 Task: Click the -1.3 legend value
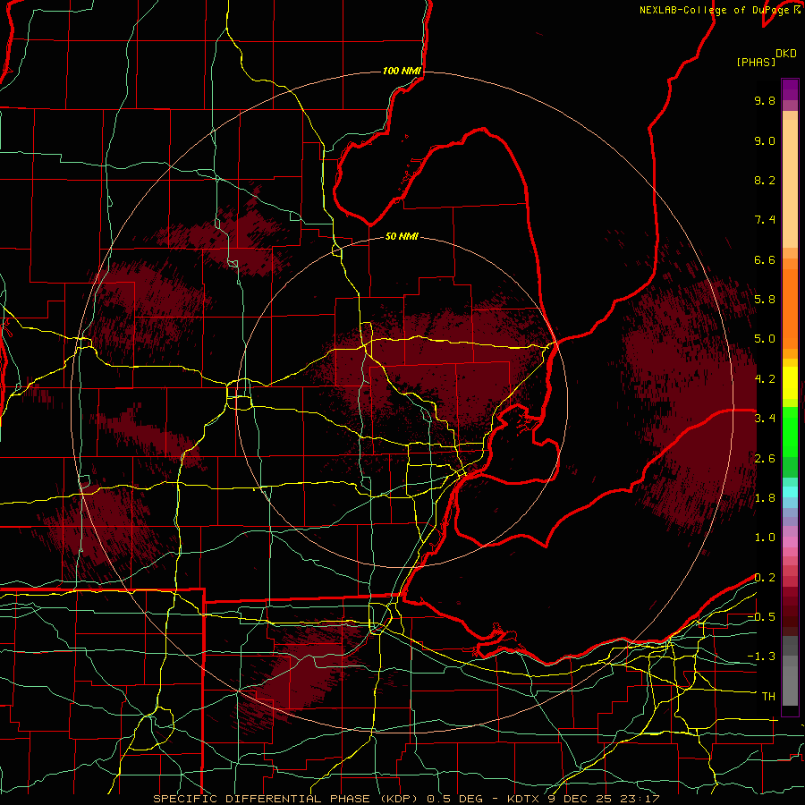tap(761, 657)
